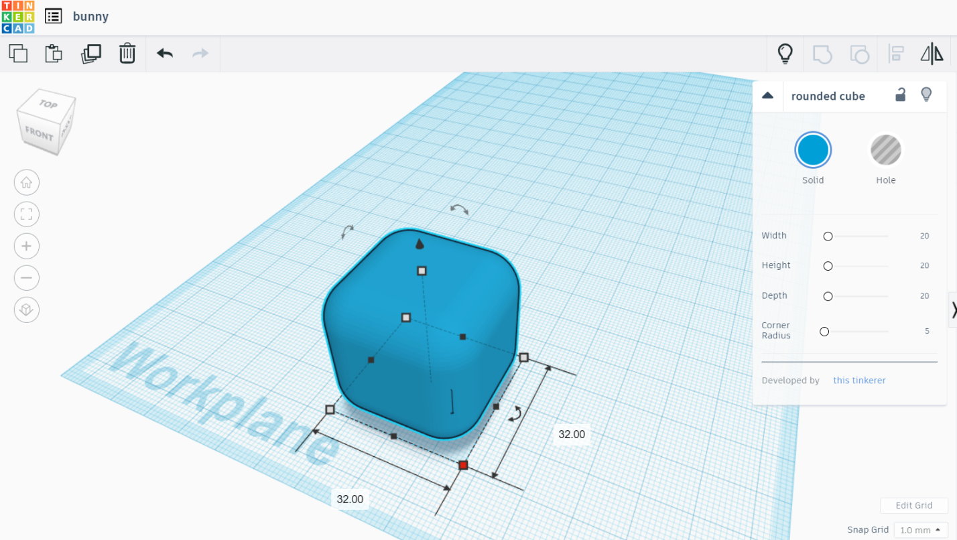Select Solid color swatch
Screen dimensions: 957x540
[813, 150]
